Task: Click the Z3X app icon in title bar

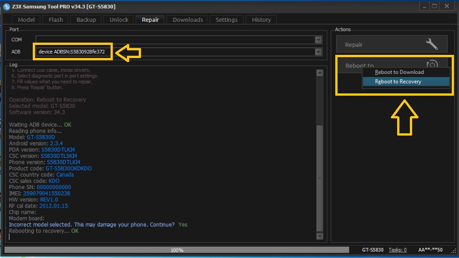Action: pyautogui.click(x=6, y=6)
